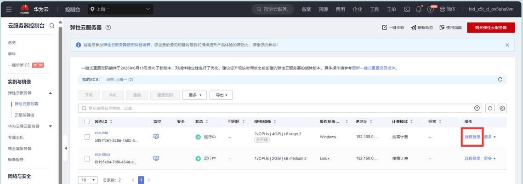The height and width of the screenshot is (184, 523).
Task: Open 最新动态 link
Action: coord(422,28)
